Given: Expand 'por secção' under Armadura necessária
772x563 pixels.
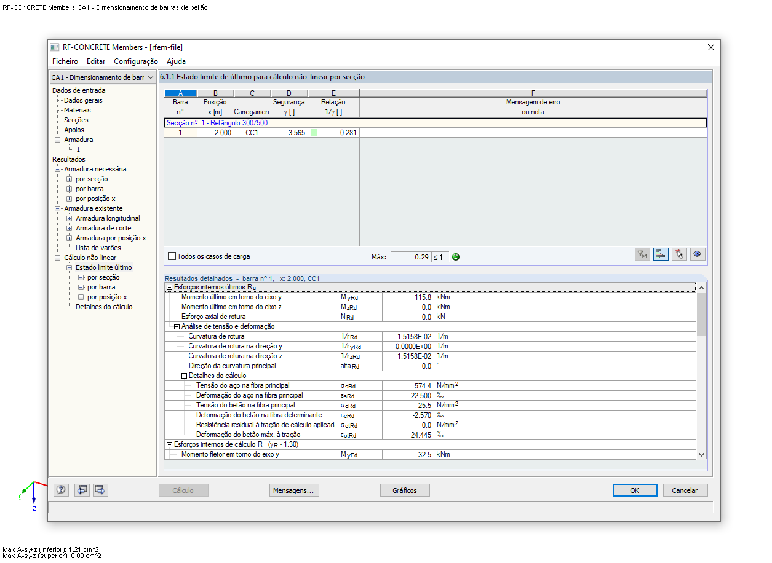Looking at the screenshot, I should (x=70, y=179).
